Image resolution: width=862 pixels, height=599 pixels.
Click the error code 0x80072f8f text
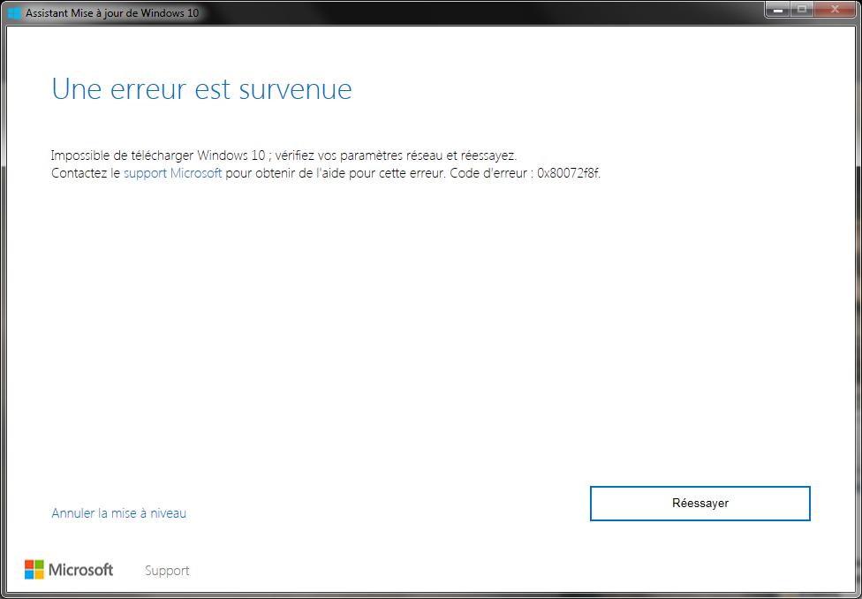click(569, 173)
